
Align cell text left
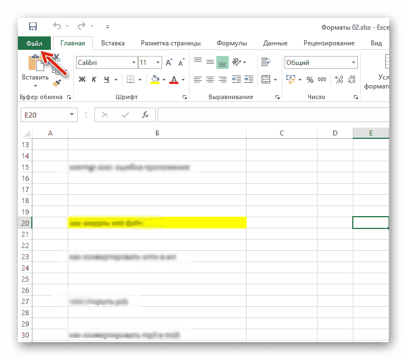(198, 80)
